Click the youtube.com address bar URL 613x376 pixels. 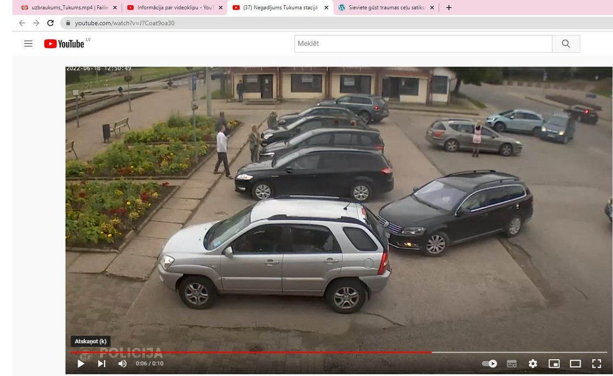[x=125, y=23]
